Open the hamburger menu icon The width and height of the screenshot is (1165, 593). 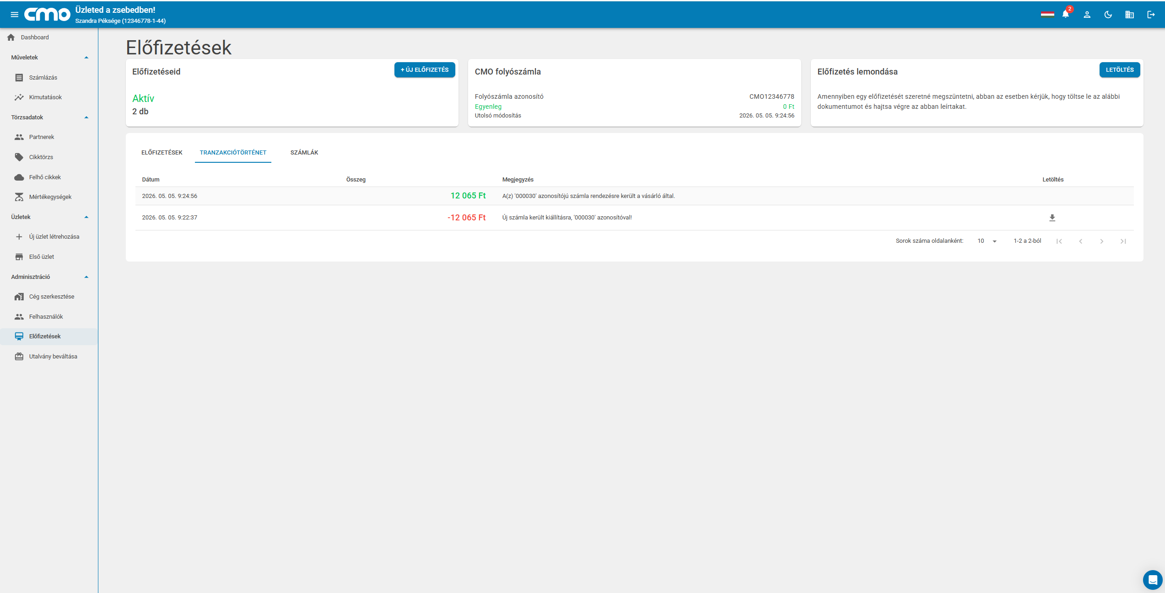point(14,15)
